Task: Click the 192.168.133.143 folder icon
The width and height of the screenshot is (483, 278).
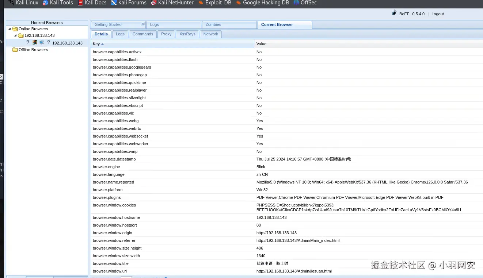Action: pos(21,35)
